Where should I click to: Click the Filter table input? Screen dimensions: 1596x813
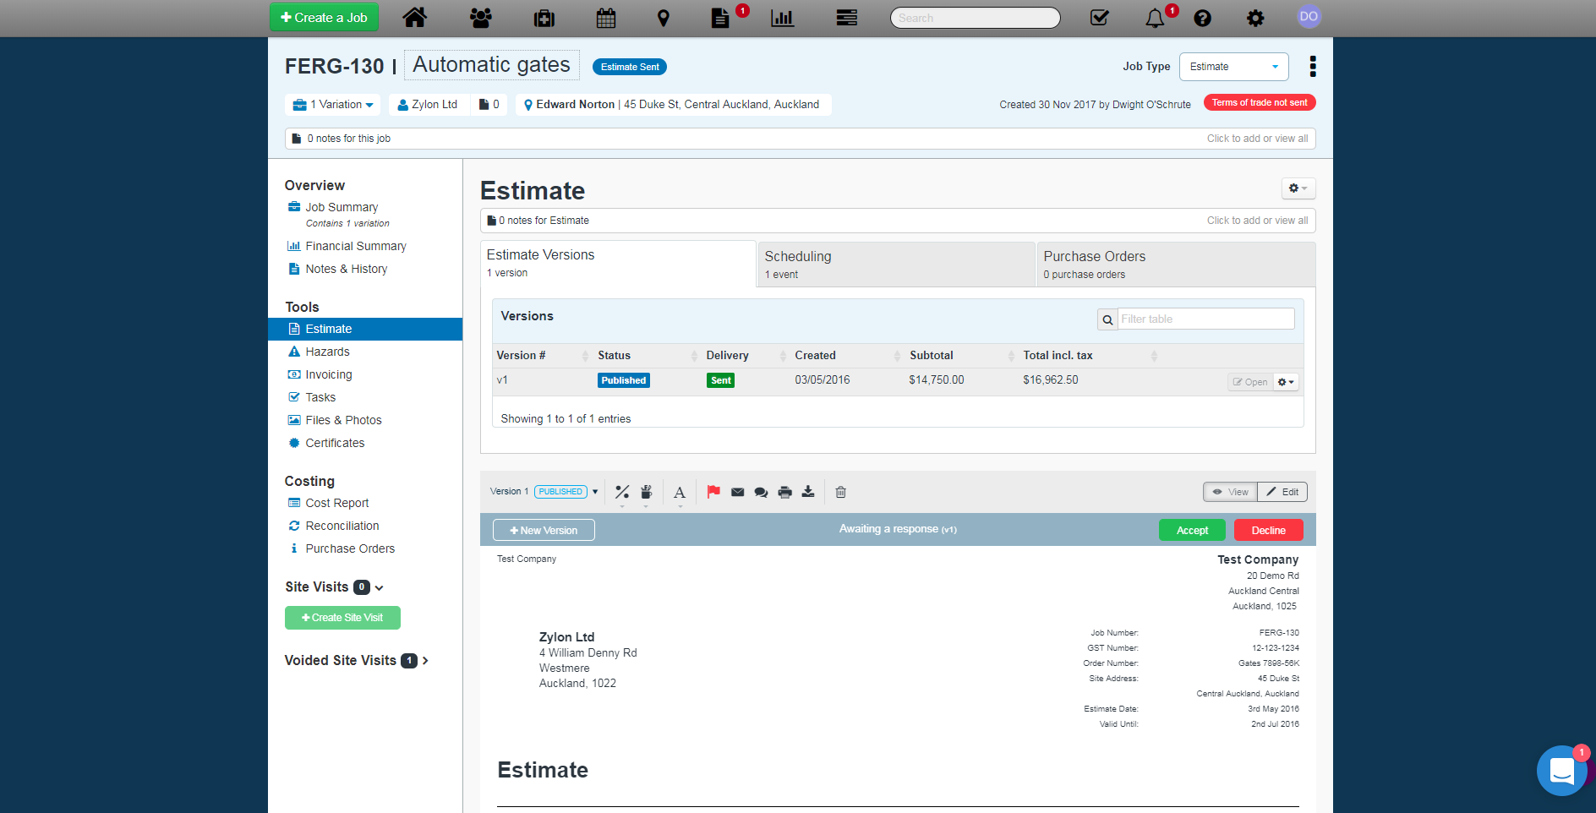(x=1206, y=319)
